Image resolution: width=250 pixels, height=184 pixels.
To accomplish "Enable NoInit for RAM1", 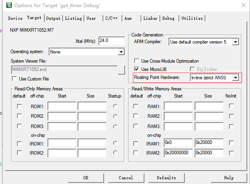I will tap(231, 106).
